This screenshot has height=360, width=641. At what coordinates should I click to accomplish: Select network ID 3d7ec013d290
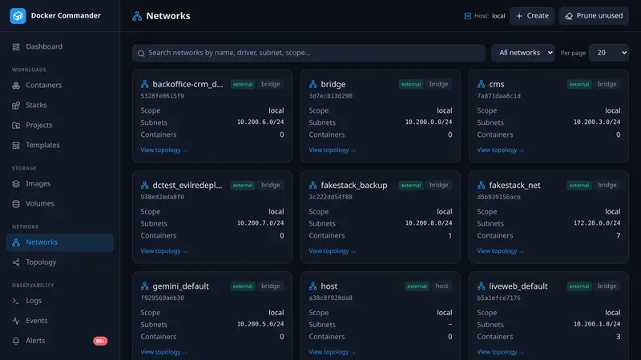pos(330,96)
